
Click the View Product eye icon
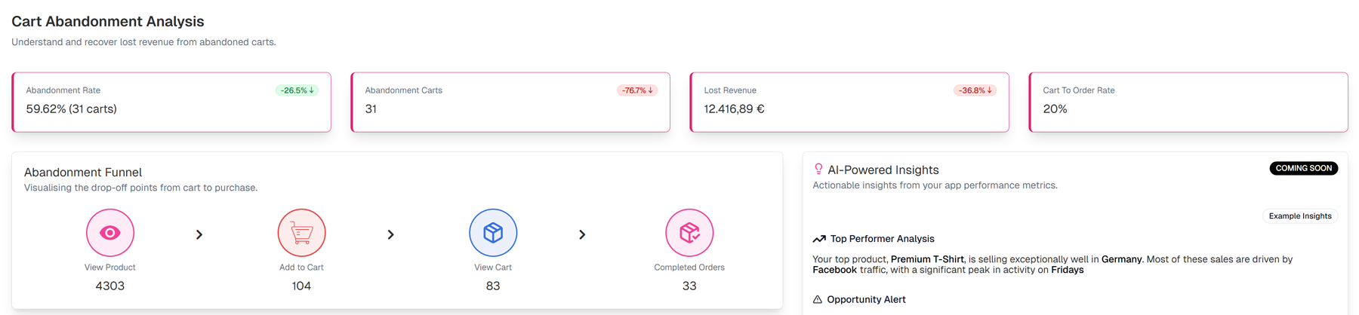110,233
